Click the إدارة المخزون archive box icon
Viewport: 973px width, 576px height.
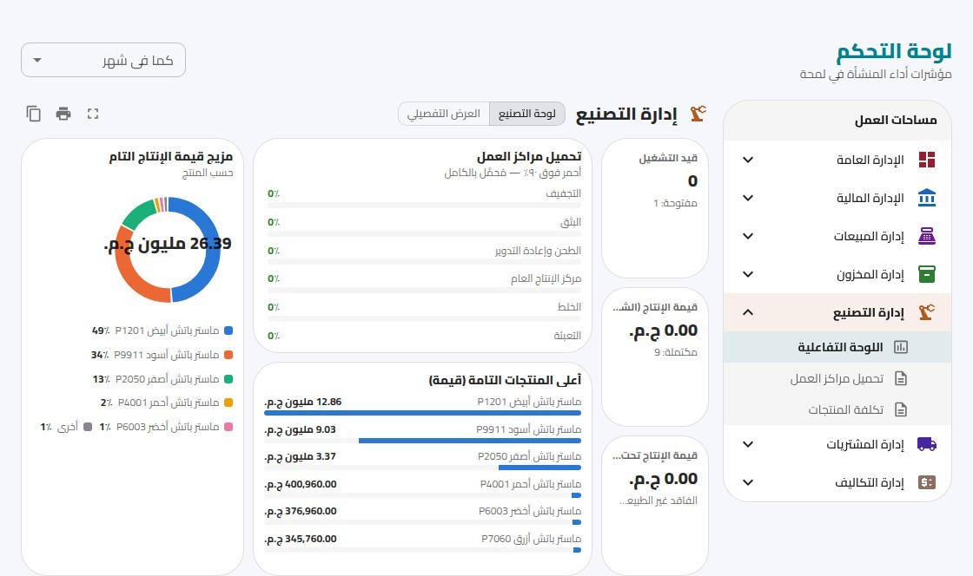[926, 274]
